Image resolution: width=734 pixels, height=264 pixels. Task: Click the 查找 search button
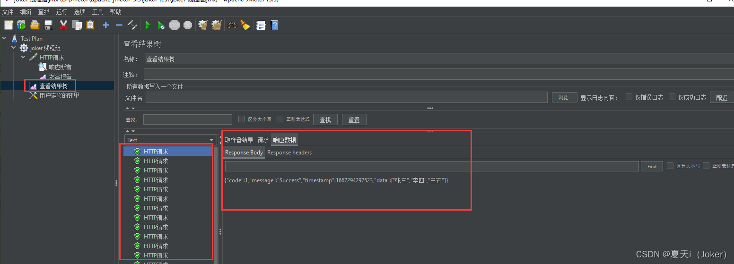tap(325, 120)
